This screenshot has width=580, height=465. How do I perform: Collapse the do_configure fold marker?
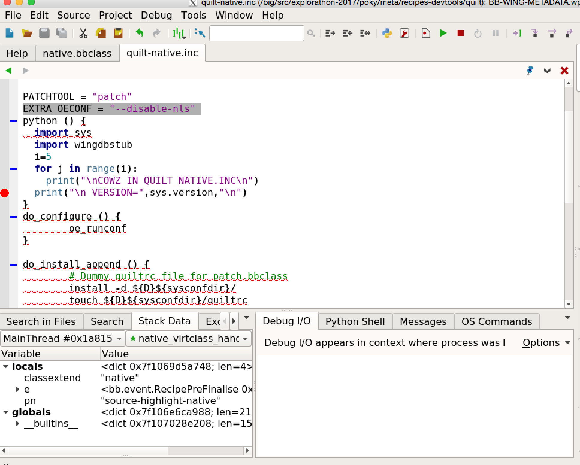pyautogui.click(x=13, y=217)
